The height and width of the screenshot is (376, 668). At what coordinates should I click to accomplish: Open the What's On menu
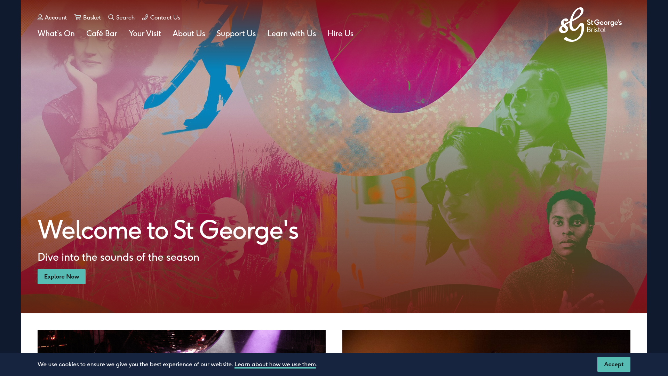coord(56,33)
